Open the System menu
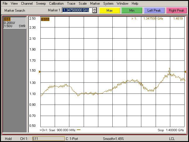Image resolution: width=189 pixels, height=142 pixels. 108,4
